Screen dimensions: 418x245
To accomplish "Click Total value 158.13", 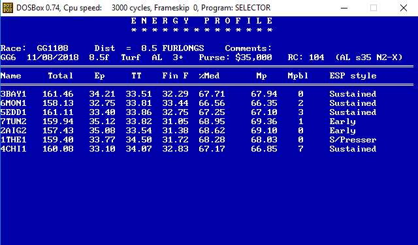I will (x=58, y=103).
